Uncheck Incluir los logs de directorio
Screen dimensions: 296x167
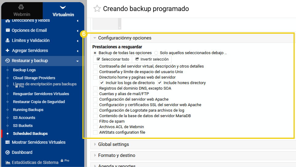102,83
